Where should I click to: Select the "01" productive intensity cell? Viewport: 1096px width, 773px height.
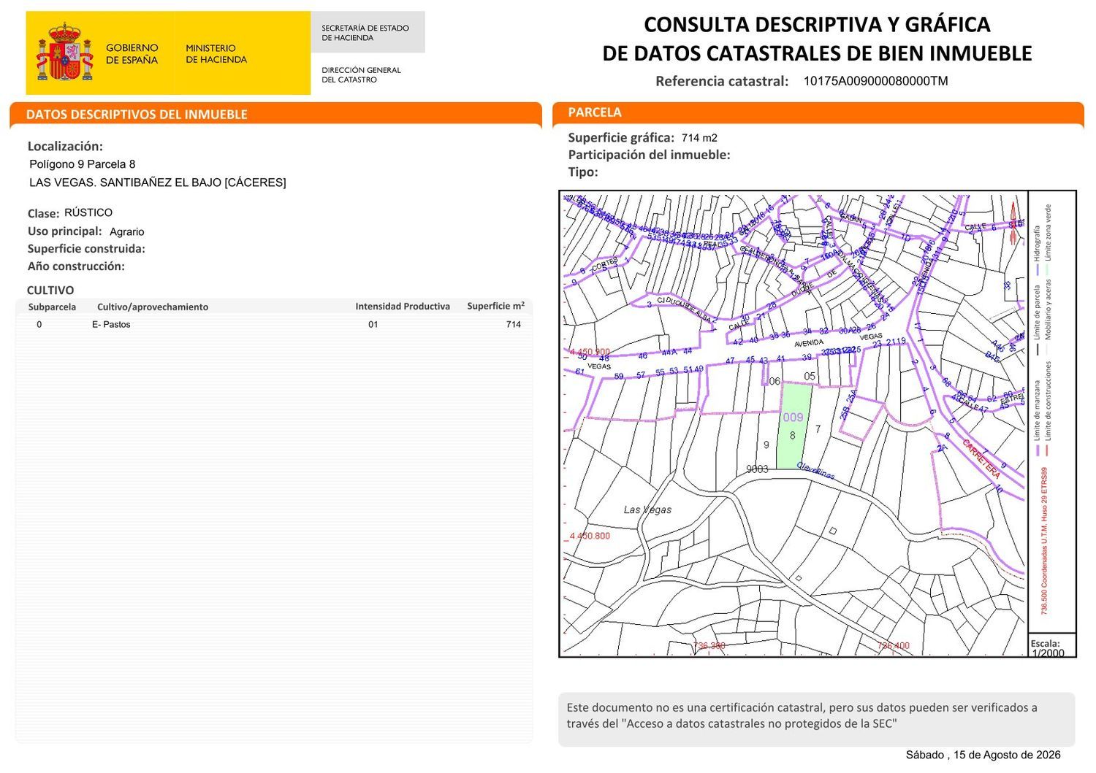(373, 325)
